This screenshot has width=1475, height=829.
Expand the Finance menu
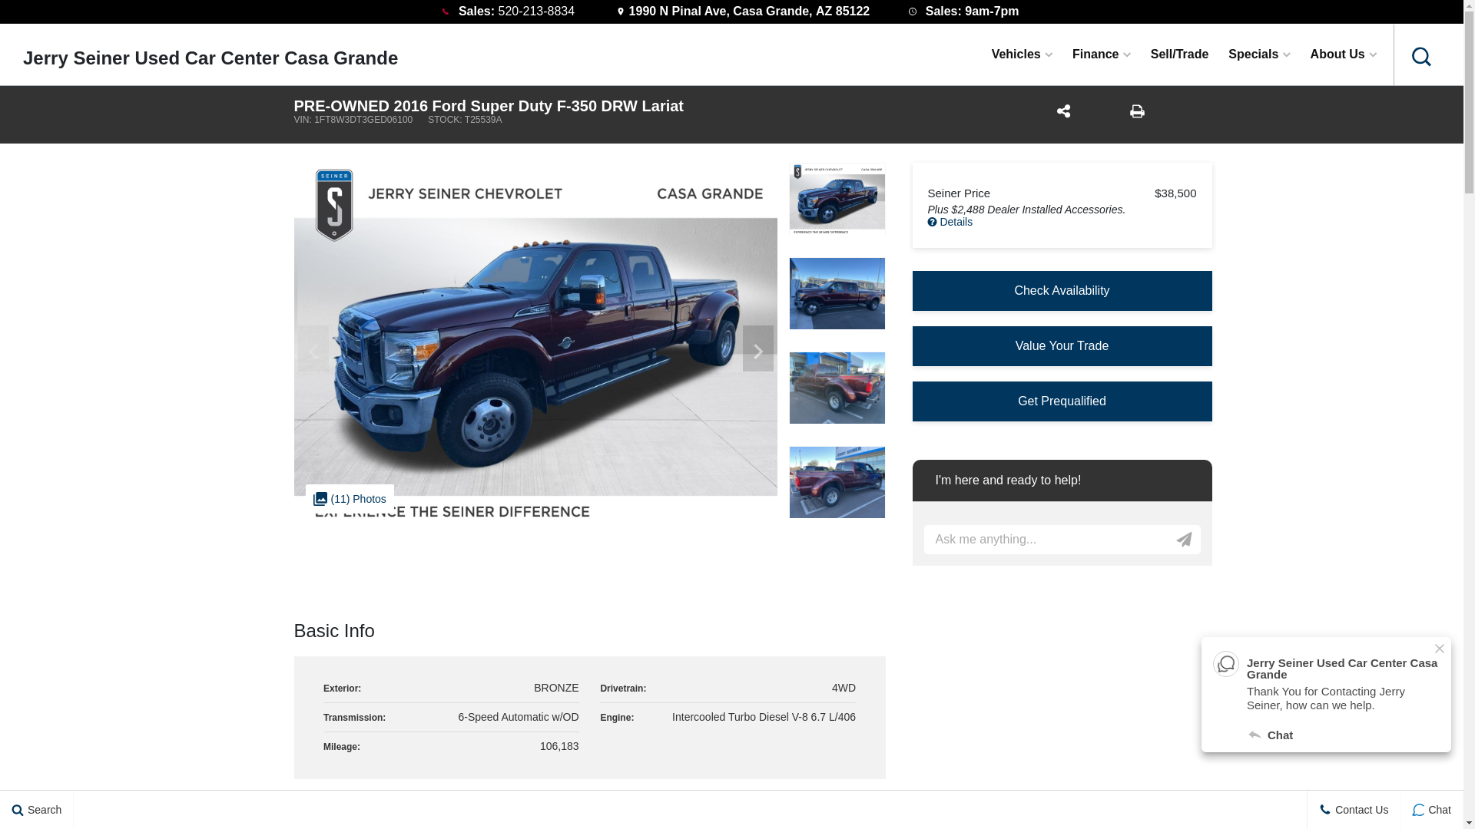coord(1101,54)
